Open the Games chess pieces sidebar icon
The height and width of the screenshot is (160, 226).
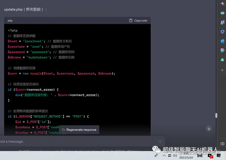click(223, 22)
